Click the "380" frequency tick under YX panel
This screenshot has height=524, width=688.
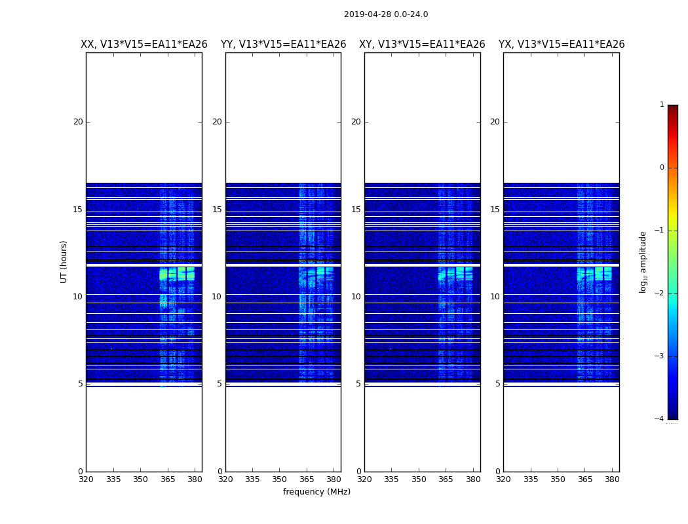612,479
